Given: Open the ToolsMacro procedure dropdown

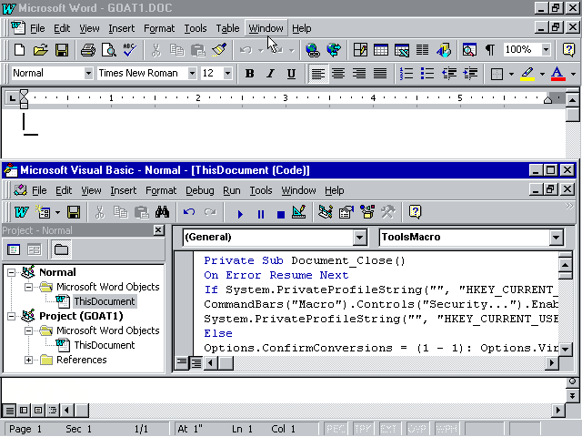Looking at the screenshot, I should tap(556, 237).
